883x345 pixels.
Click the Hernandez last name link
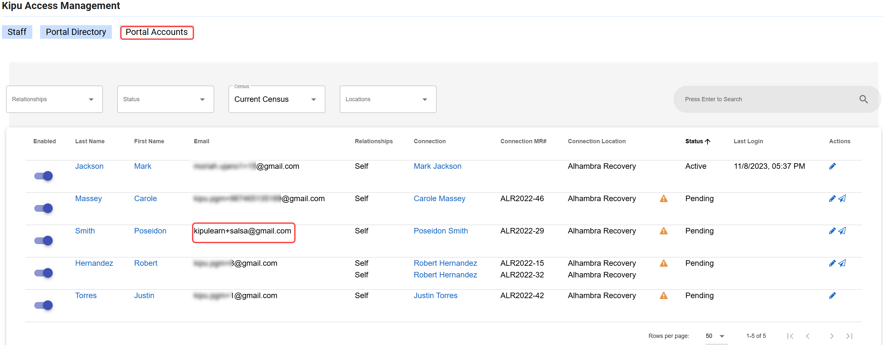coord(94,263)
